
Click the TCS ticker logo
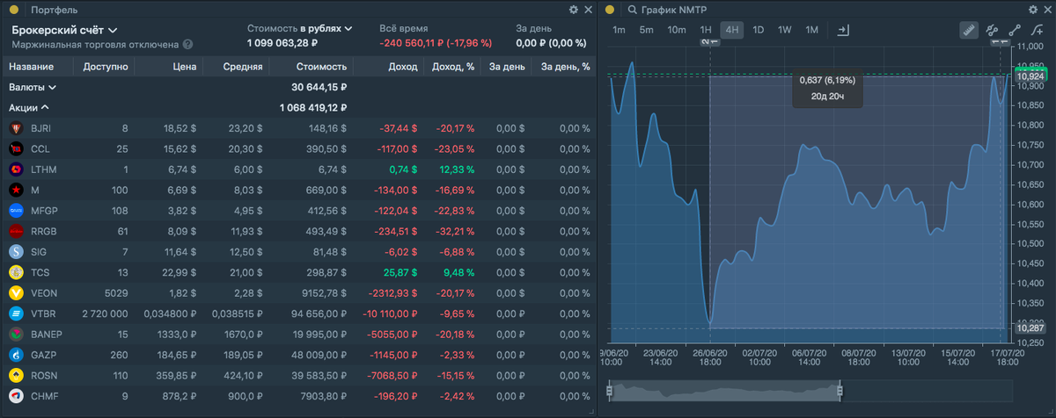click(x=16, y=272)
